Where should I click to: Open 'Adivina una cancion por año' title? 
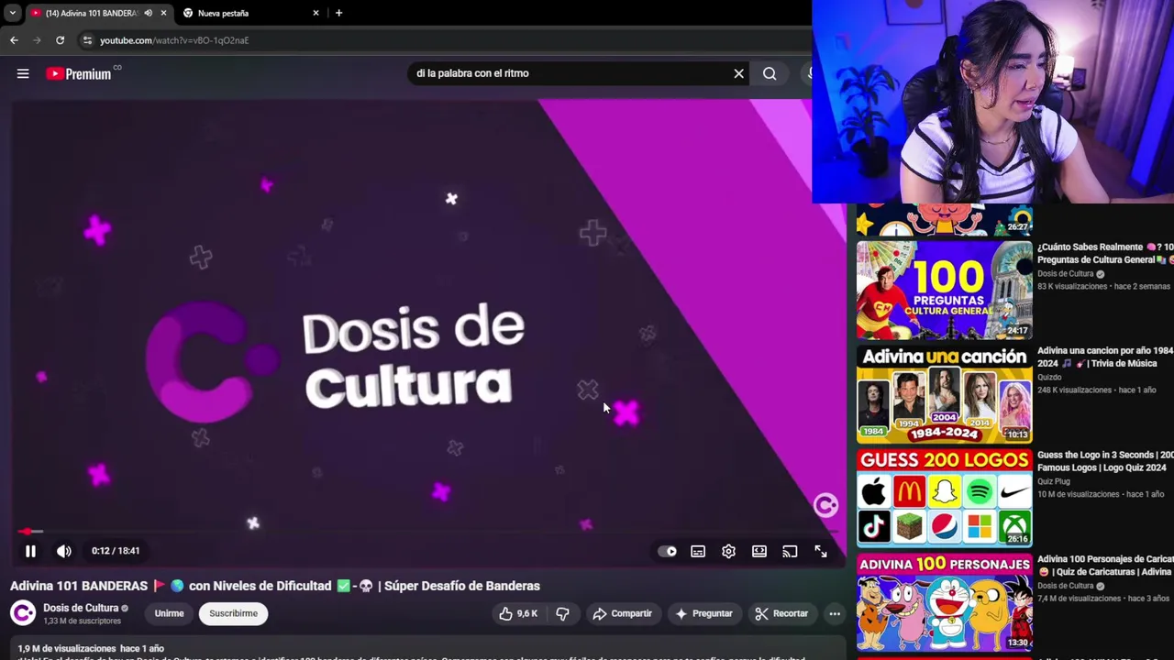1105,357
